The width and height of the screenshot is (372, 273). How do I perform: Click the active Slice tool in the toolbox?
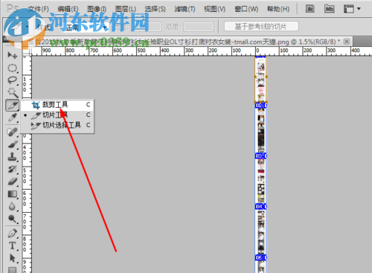tap(12, 105)
